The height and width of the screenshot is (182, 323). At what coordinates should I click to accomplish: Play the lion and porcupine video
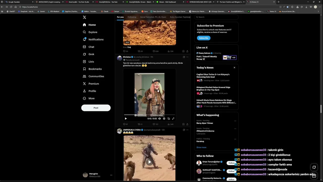(x=149, y=162)
